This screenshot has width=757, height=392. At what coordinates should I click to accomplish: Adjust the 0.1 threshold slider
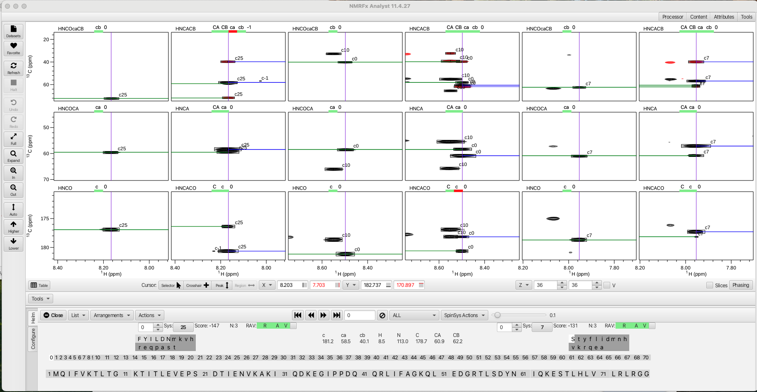pos(497,315)
